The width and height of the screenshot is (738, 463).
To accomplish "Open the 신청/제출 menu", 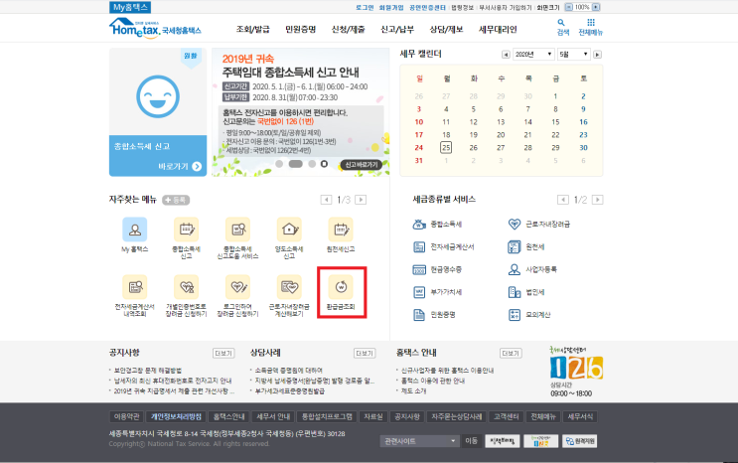I will pos(348,29).
